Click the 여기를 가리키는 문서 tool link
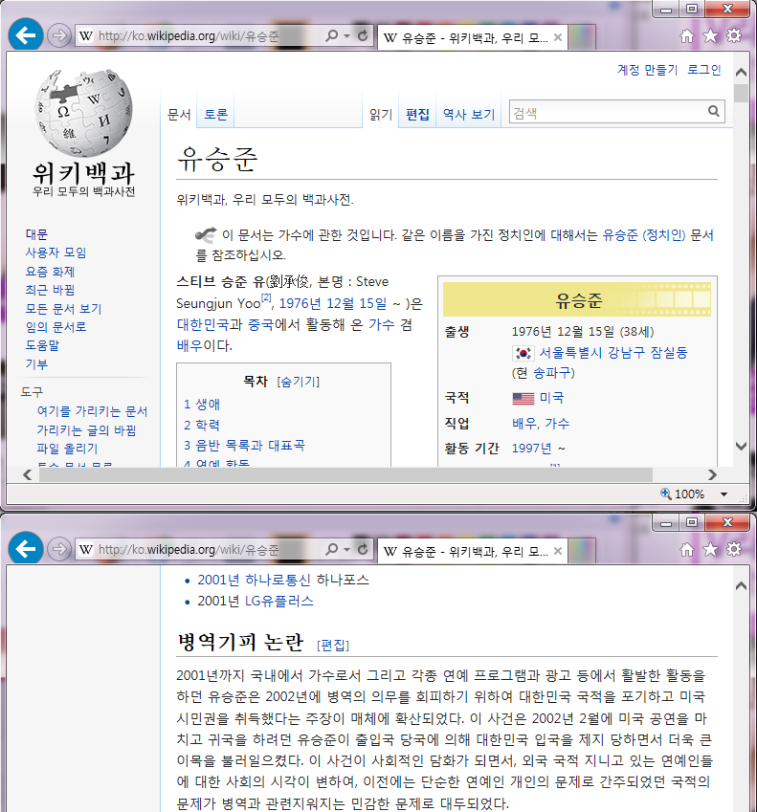 [x=92, y=411]
